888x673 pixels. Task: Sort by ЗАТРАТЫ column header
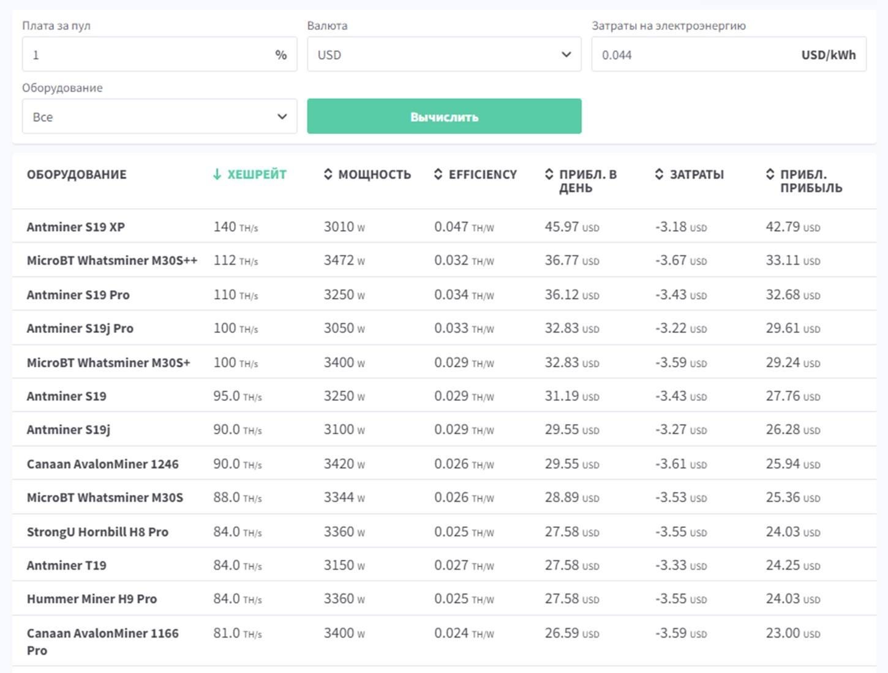696,174
